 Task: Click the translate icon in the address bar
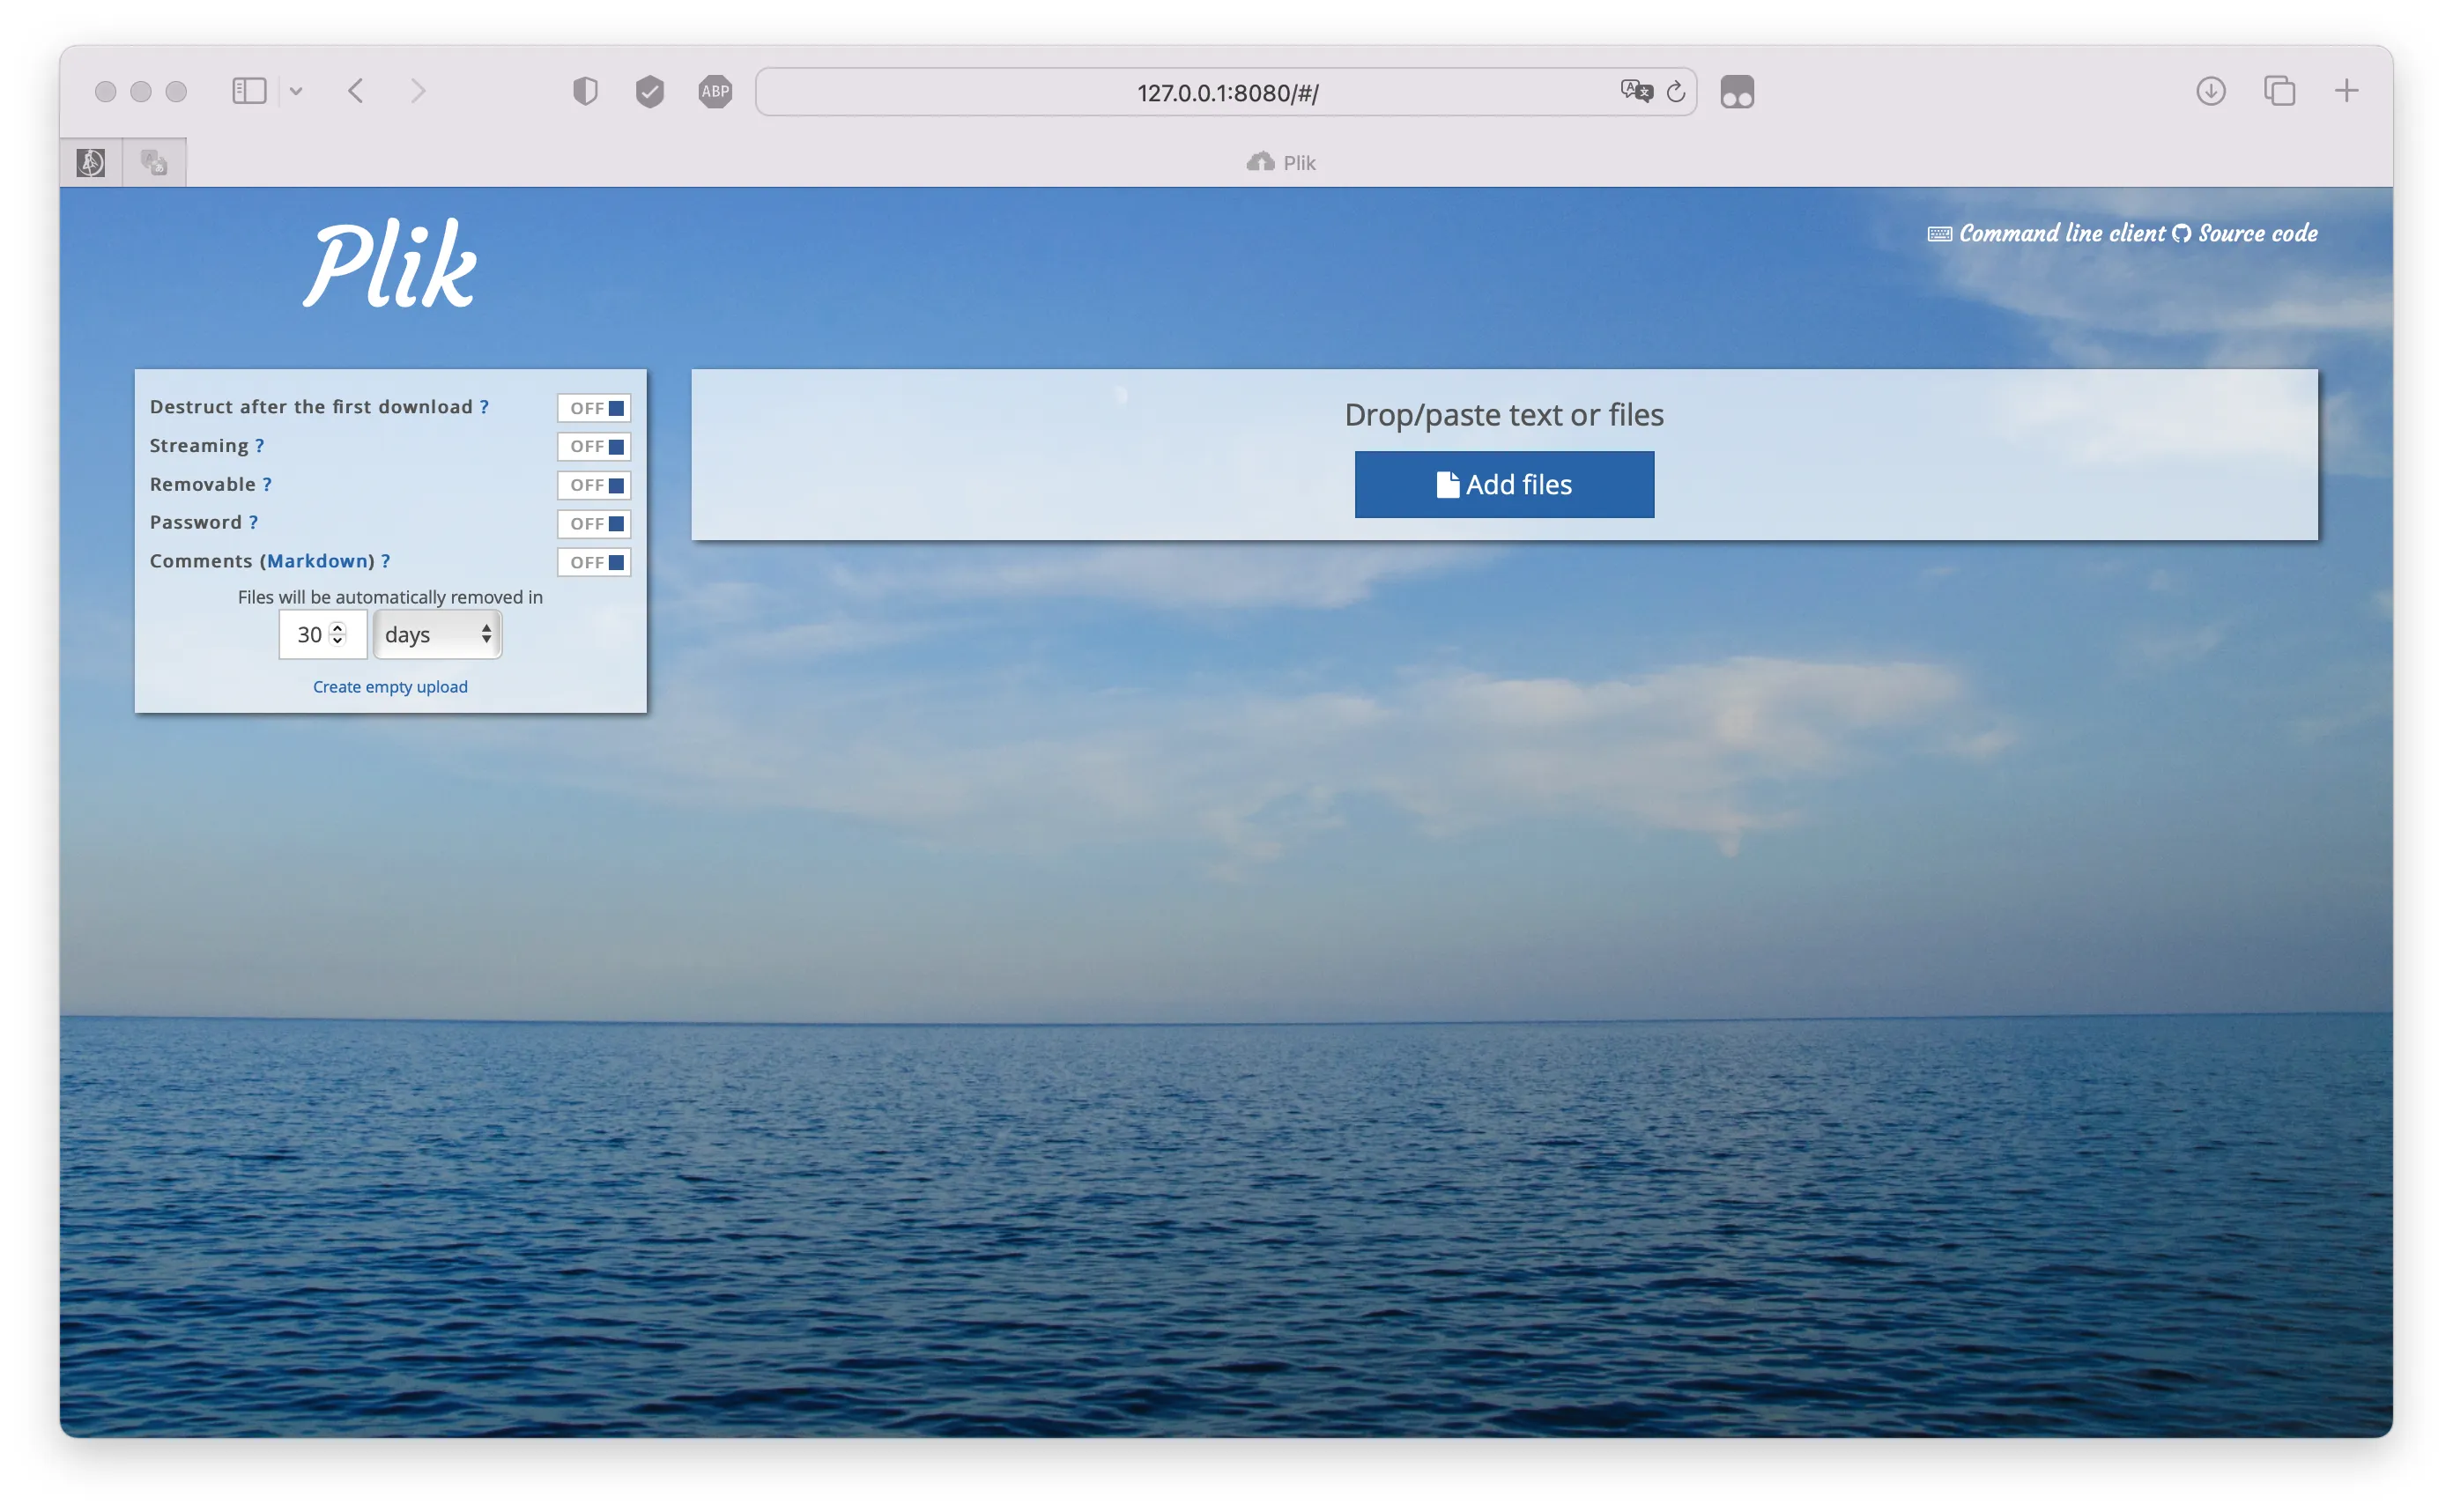(1636, 91)
